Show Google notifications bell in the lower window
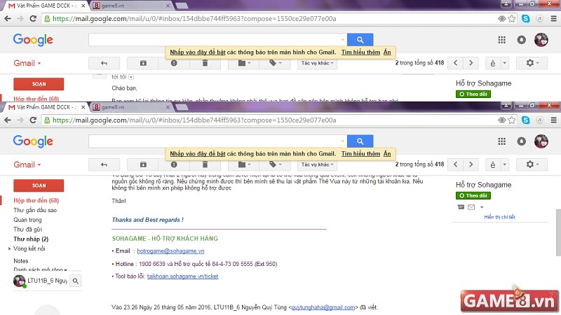Screen dimensions: 561x315 tap(521, 141)
